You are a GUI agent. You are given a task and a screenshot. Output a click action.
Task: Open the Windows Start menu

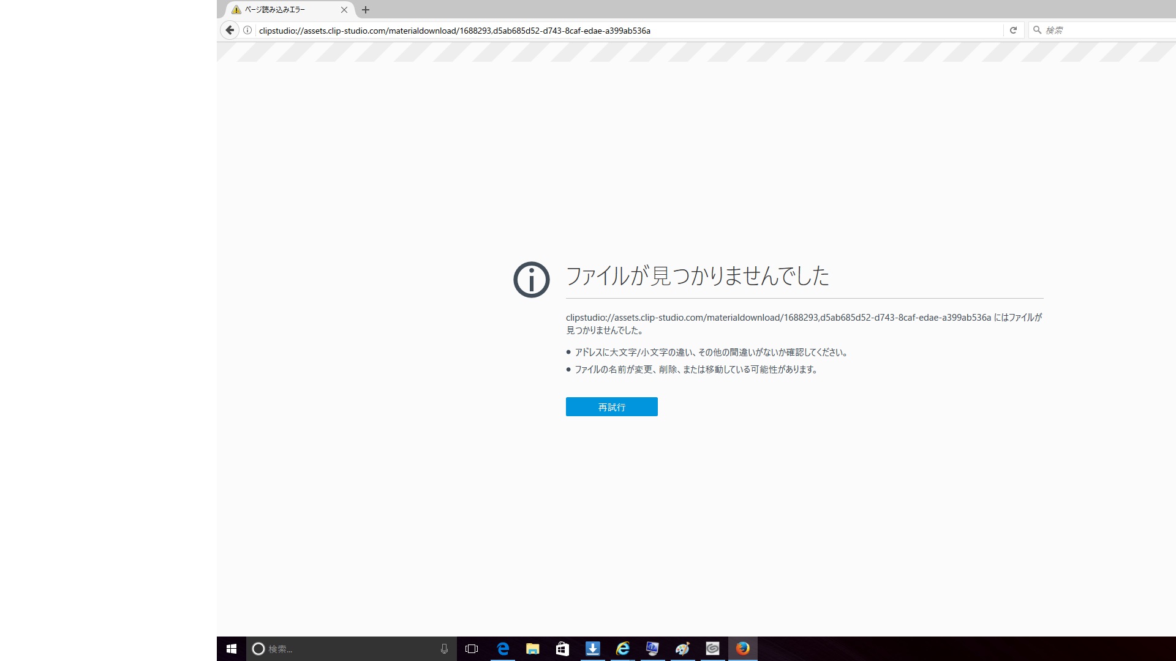point(232,649)
